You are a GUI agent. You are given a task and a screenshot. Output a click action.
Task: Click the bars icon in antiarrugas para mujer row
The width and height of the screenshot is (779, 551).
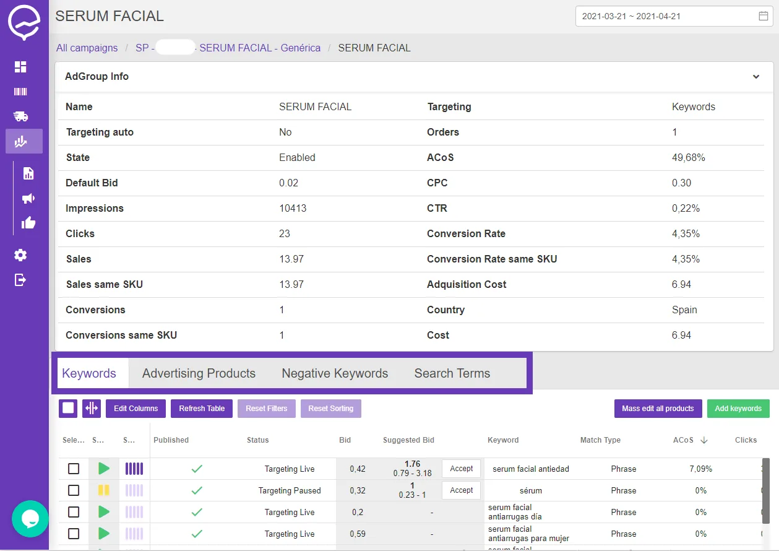134,534
